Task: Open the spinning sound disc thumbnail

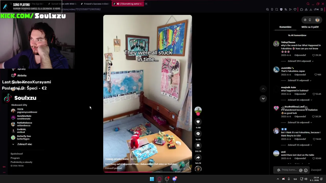Action: [x=198, y=169]
